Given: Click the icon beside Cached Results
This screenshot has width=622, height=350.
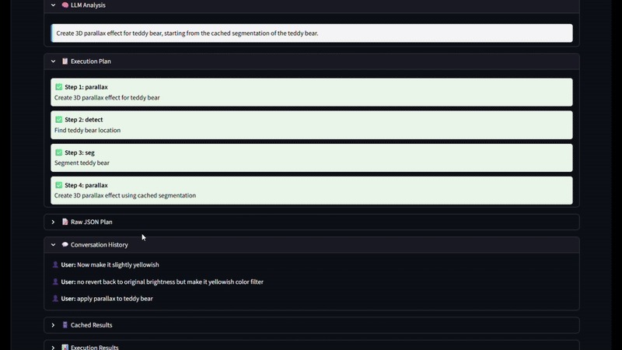Looking at the screenshot, I should pos(65,325).
